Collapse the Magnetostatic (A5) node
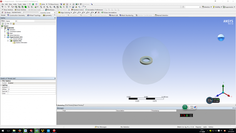The width and height of the screenshot is (236, 133). tap(5, 37)
